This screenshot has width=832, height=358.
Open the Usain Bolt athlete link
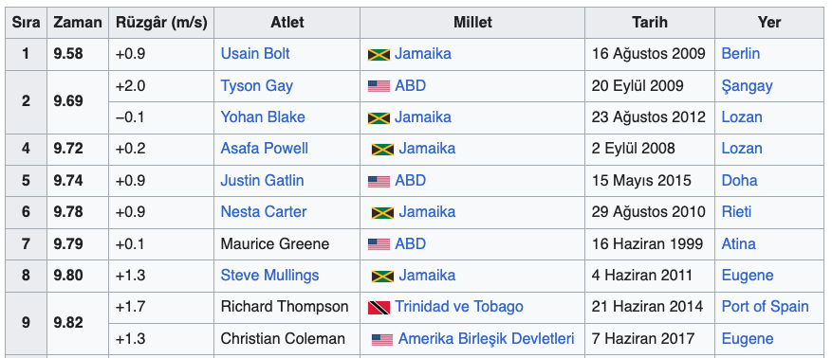255,53
